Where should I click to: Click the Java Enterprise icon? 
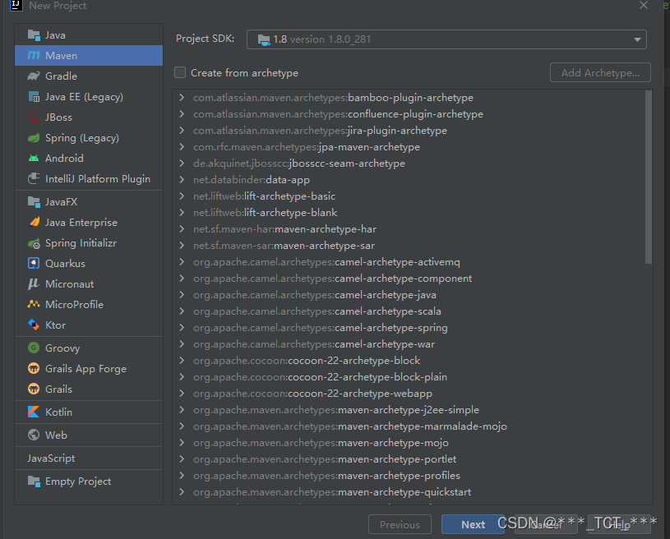pos(34,222)
